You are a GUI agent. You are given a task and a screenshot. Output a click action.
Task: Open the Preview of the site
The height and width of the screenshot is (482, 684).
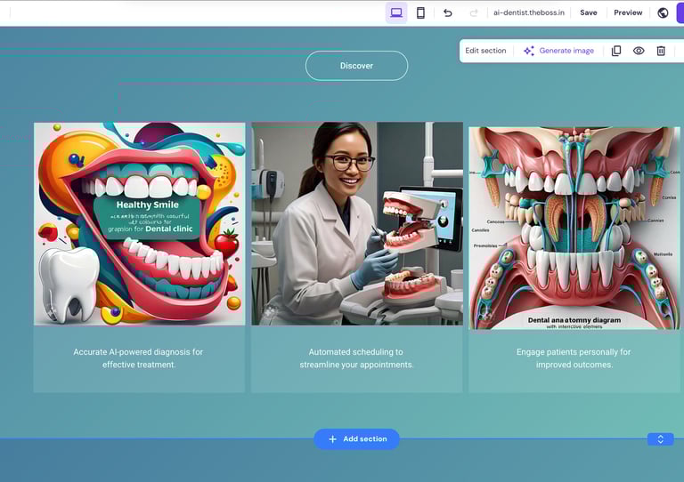[628, 12]
